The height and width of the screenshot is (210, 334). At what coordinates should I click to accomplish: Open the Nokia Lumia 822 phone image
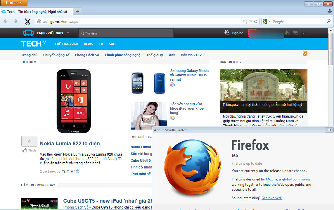[74, 101]
